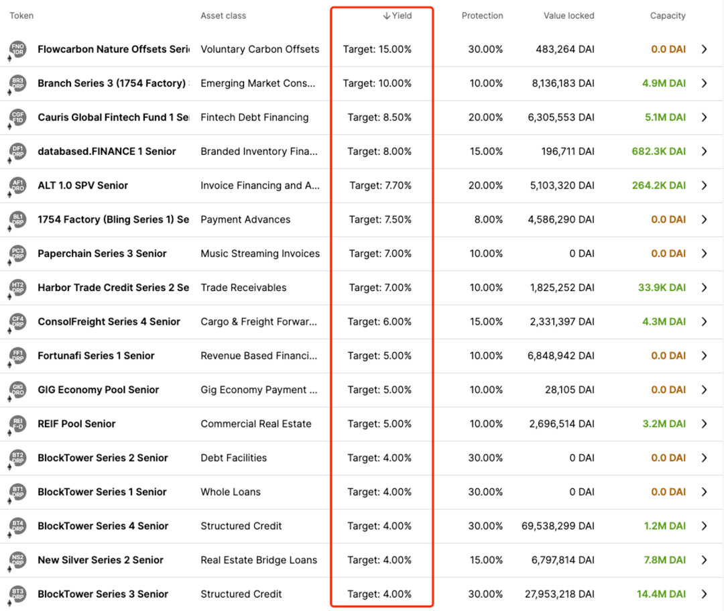The width and height of the screenshot is (724, 611).
Task: Sort table by Value locked header
Action: point(569,15)
